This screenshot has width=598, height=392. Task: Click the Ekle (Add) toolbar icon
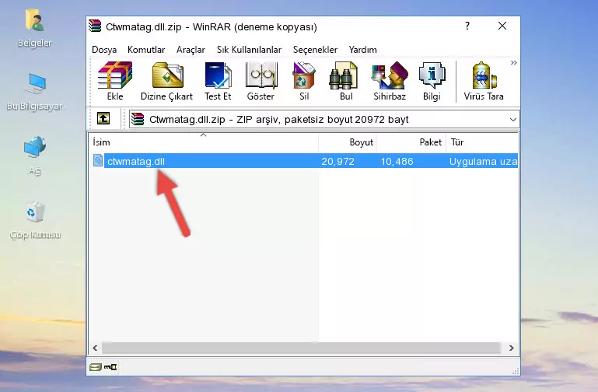(x=115, y=81)
